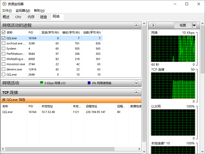The image size is (205, 154).
Task: Click the 按 QQ.exe 筛选 filter bar
Action: 71,99
